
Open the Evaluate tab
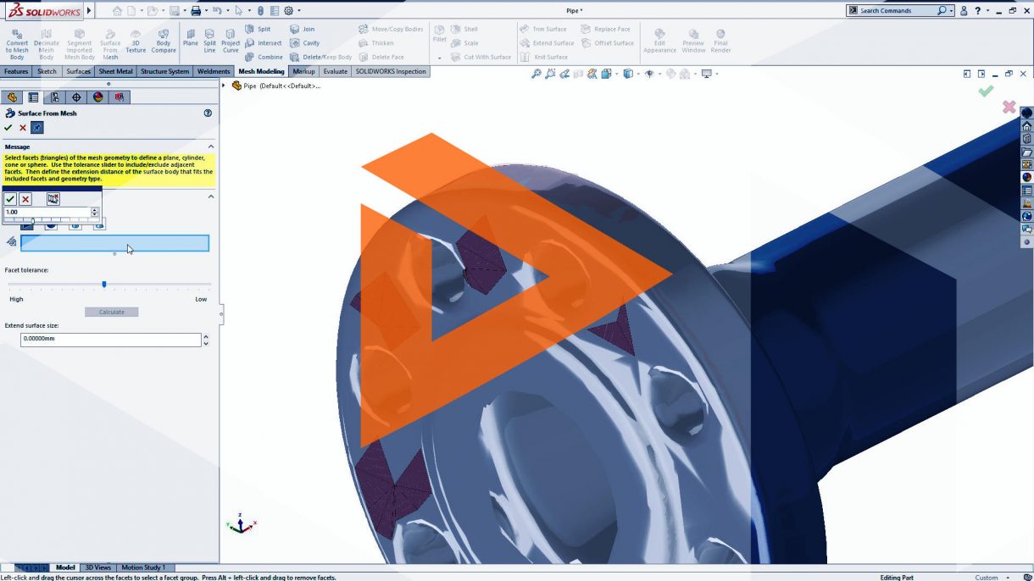pyautogui.click(x=336, y=71)
